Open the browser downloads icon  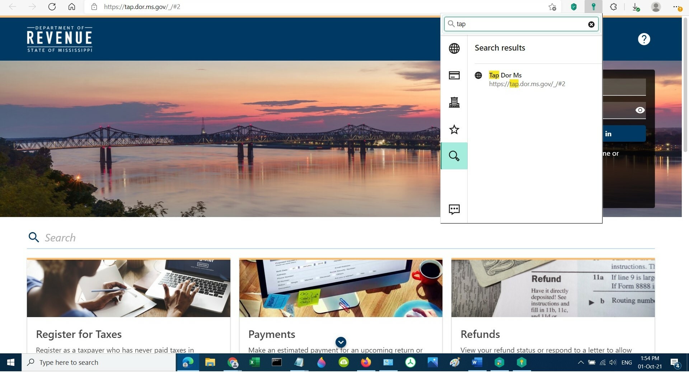pos(636,7)
